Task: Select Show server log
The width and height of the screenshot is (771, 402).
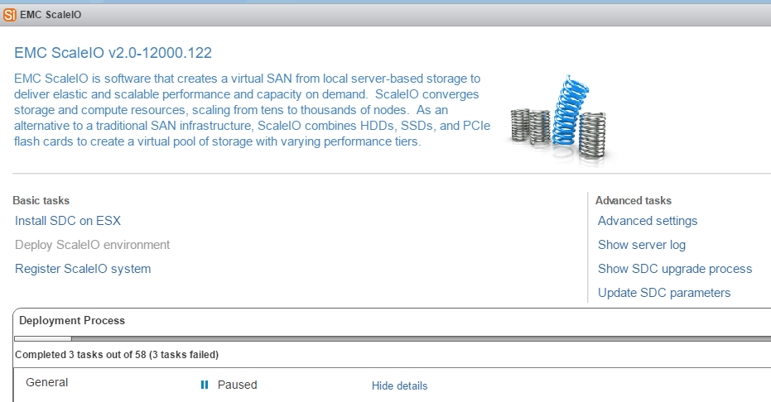Action: (642, 245)
